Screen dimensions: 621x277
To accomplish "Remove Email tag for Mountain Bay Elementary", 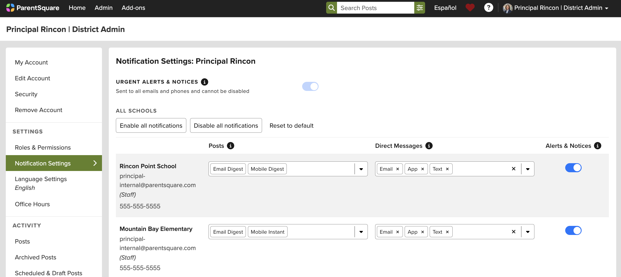I will (x=398, y=232).
